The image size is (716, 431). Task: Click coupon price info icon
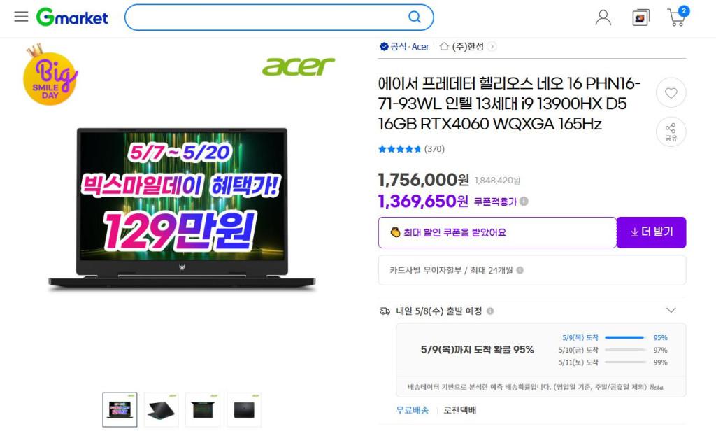(524, 201)
